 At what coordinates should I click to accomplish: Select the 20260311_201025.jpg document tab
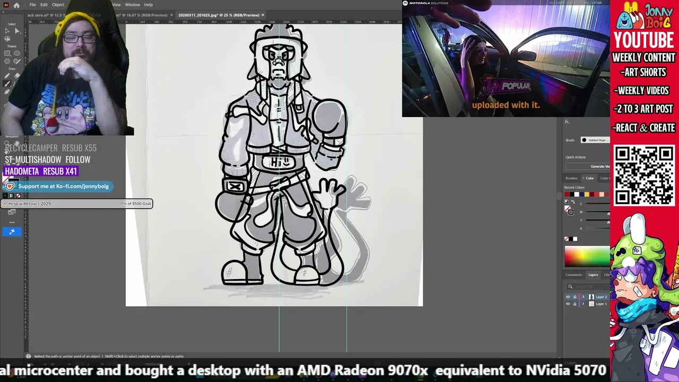[x=219, y=15]
